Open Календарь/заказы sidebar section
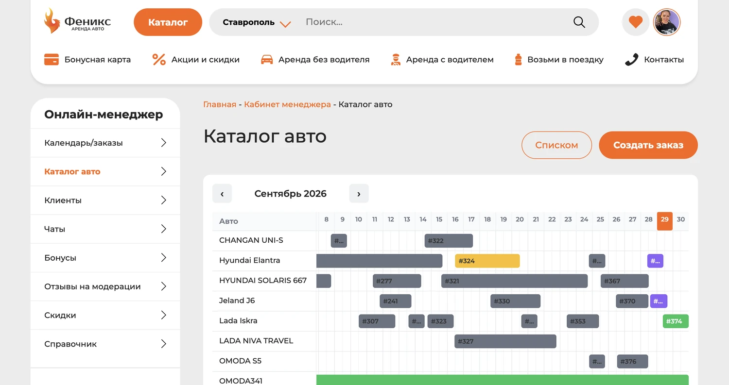 point(105,143)
